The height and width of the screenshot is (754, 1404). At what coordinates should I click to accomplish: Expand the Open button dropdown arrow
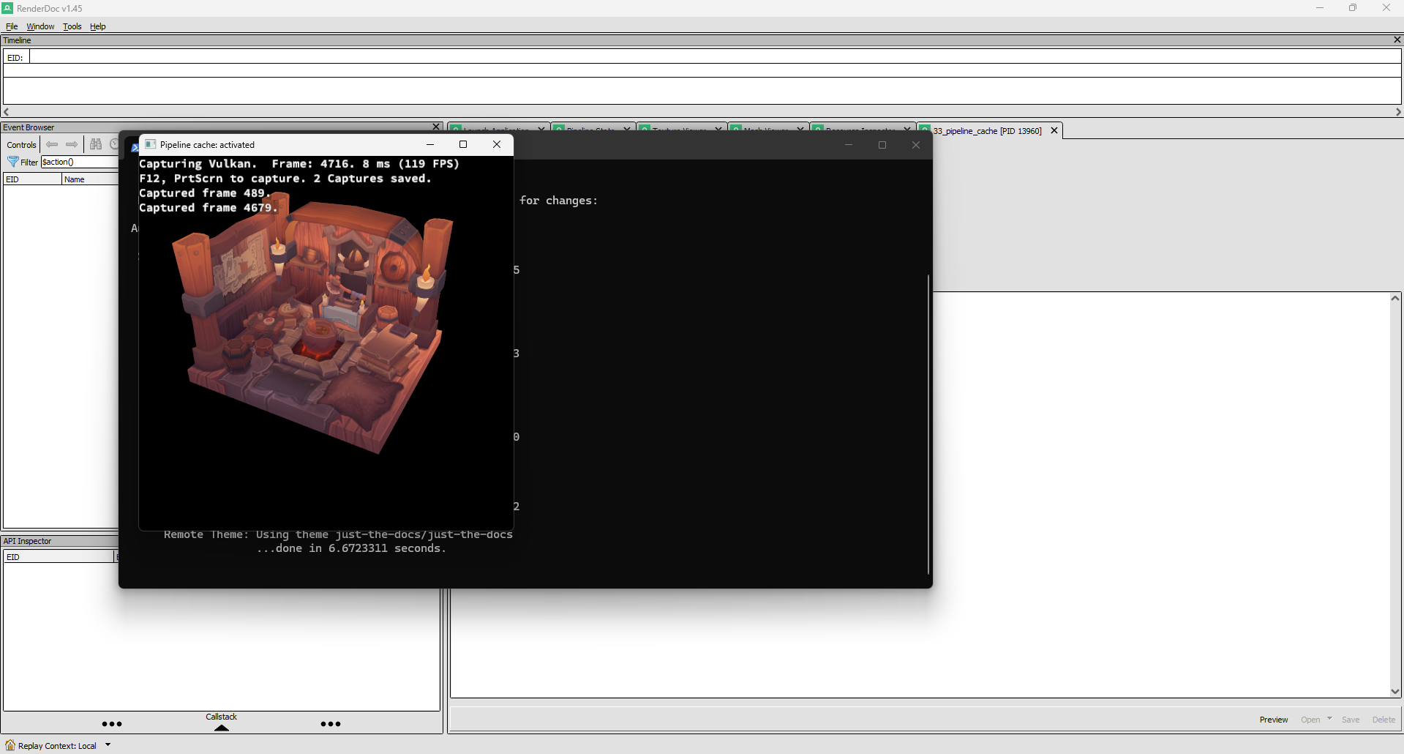click(1329, 719)
